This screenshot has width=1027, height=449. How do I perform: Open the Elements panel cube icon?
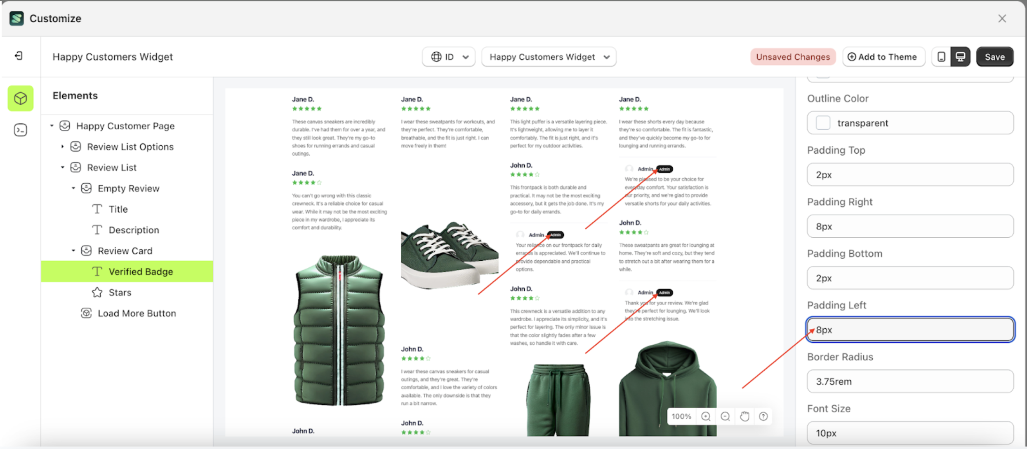(x=20, y=98)
